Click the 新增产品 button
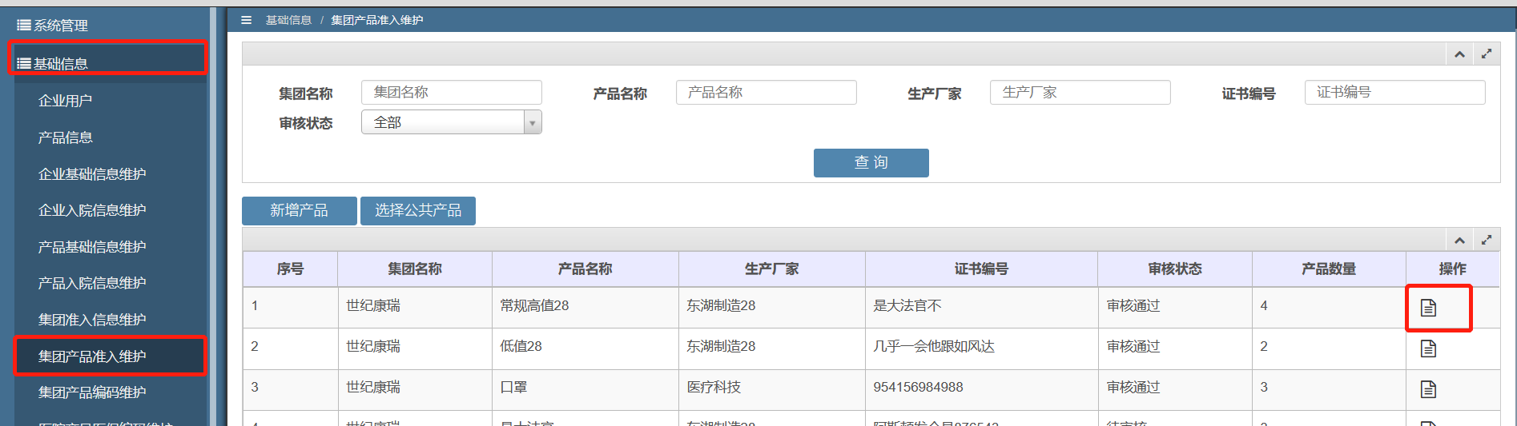The height and width of the screenshot is (426, 1517). (300, 211)
